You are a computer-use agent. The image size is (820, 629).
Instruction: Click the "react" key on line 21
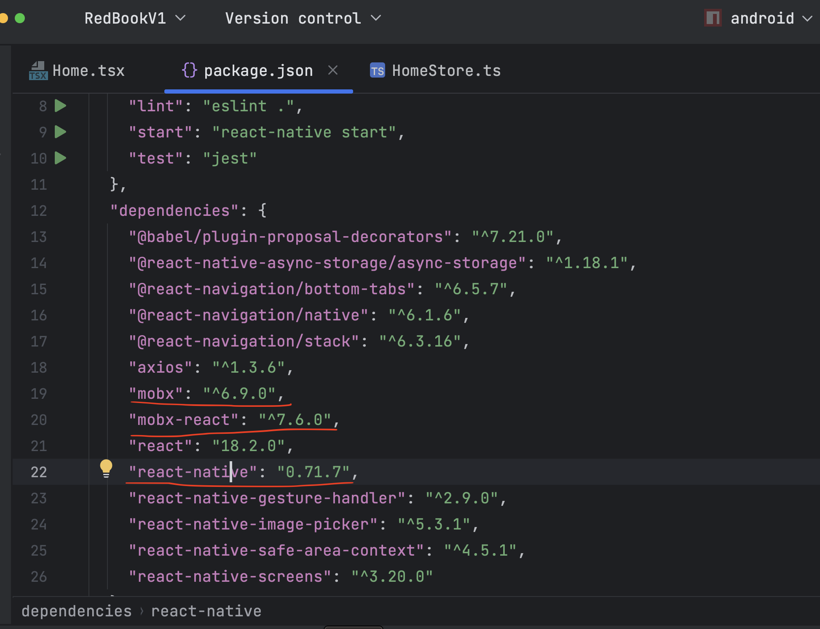coord(161,446)
